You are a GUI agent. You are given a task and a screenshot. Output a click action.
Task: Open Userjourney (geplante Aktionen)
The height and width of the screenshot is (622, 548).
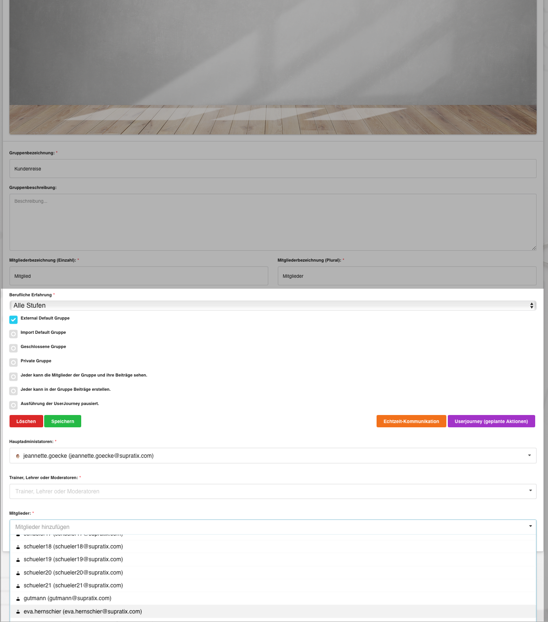tap(491, 421)
